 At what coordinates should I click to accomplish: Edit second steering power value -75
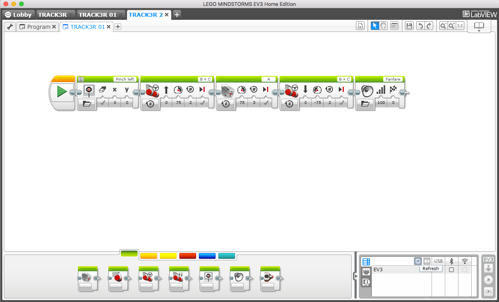pos(318,103)
